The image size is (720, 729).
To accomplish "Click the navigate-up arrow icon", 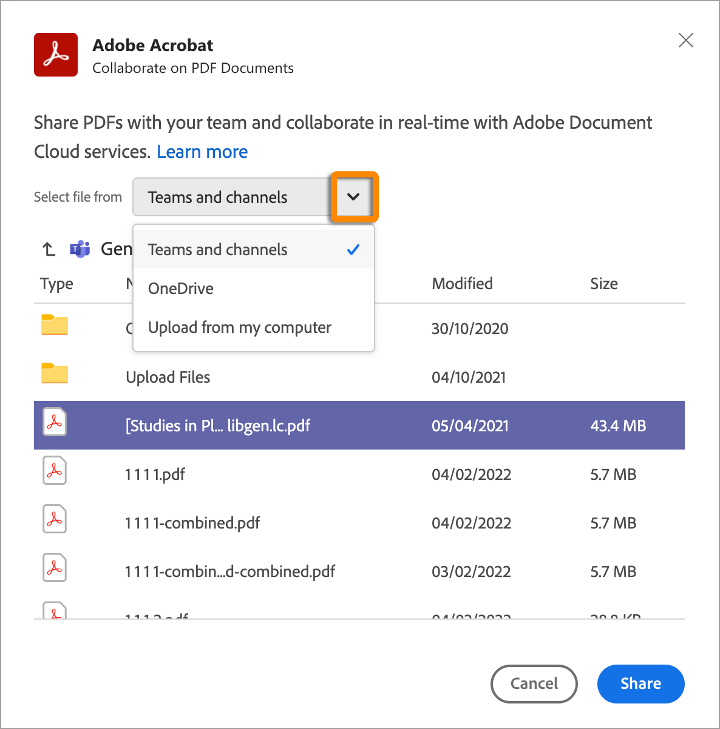I will (48, 248).
